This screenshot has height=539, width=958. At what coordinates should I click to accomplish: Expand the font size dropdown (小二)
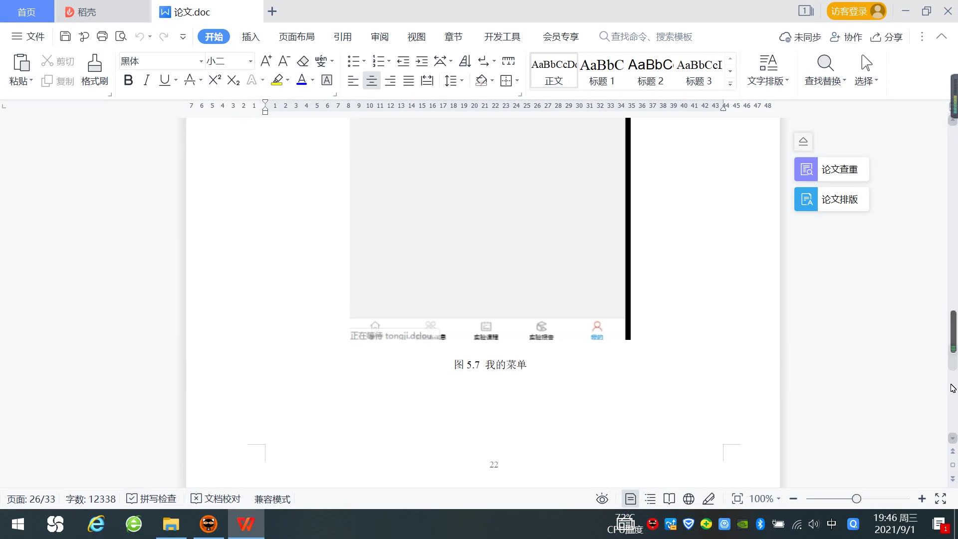coord(250,61)
